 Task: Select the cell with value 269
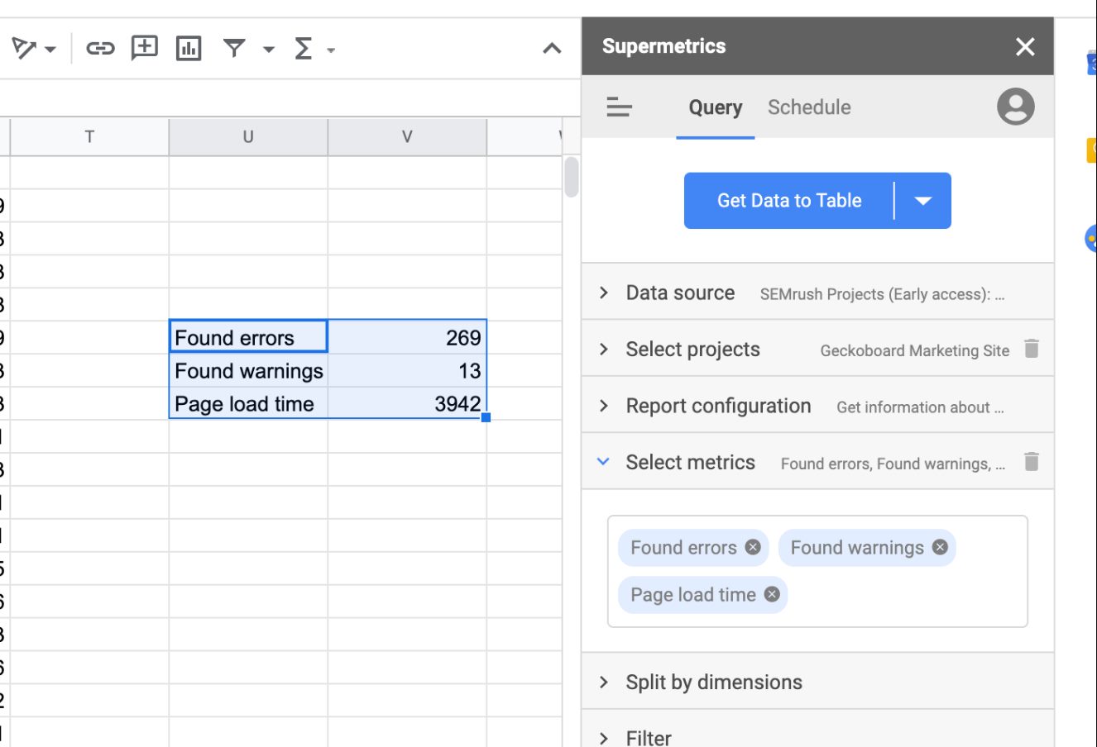pos(407,337)
